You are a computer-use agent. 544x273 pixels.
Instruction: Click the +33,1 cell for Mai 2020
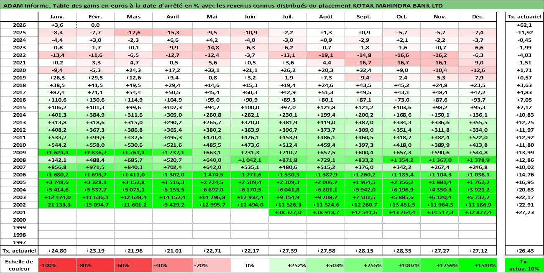(212, 70)
